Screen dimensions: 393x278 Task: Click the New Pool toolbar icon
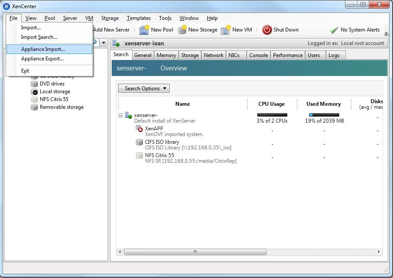coord(144,30)
